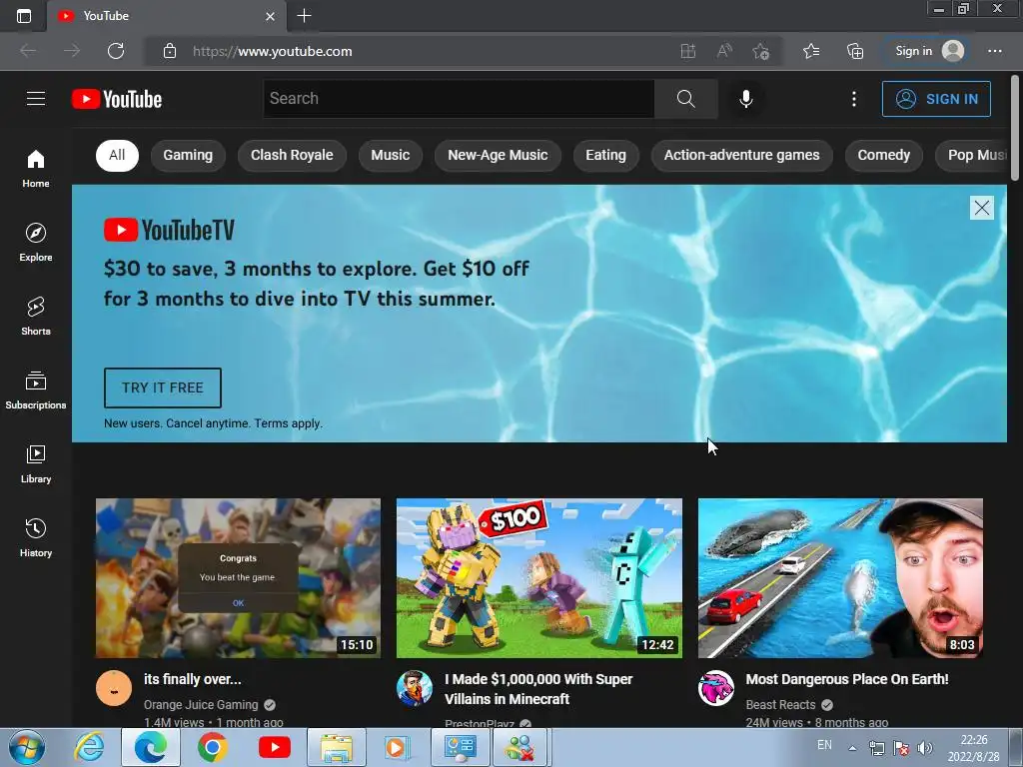Select the New-Age Music chip
The width and height of the screenshot is (1023, 767).
498,155
